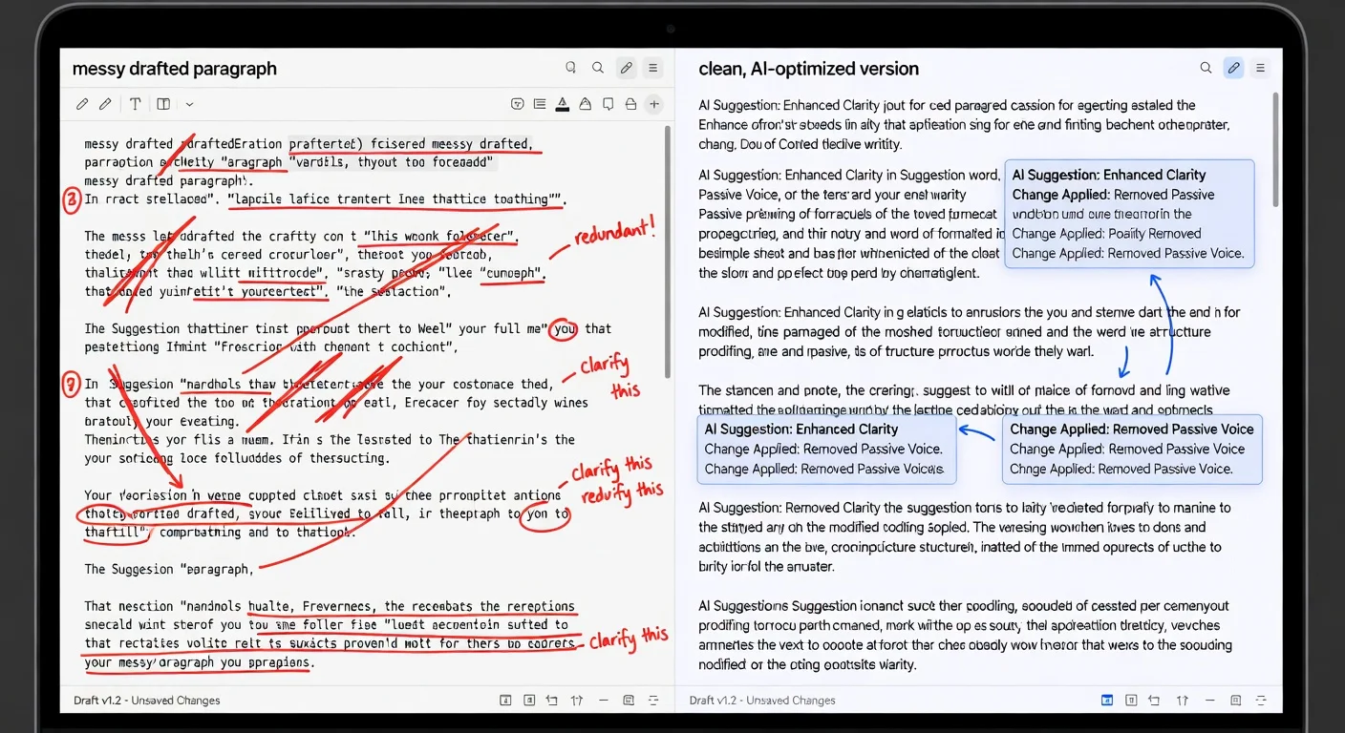Screen dimensions: 1345x733
Task: Open search in the clean version pane
Action: (x=1206, y=68)
